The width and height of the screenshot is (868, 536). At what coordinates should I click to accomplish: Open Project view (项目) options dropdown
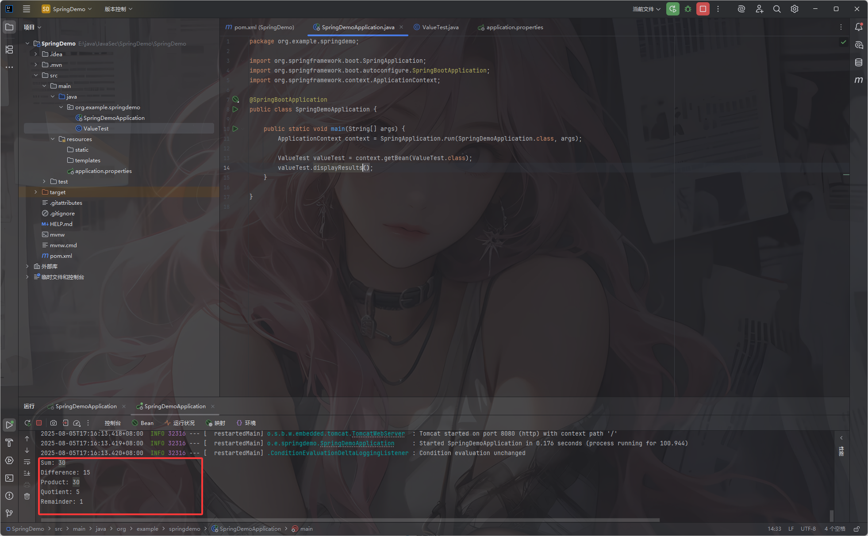pos(33,27)
